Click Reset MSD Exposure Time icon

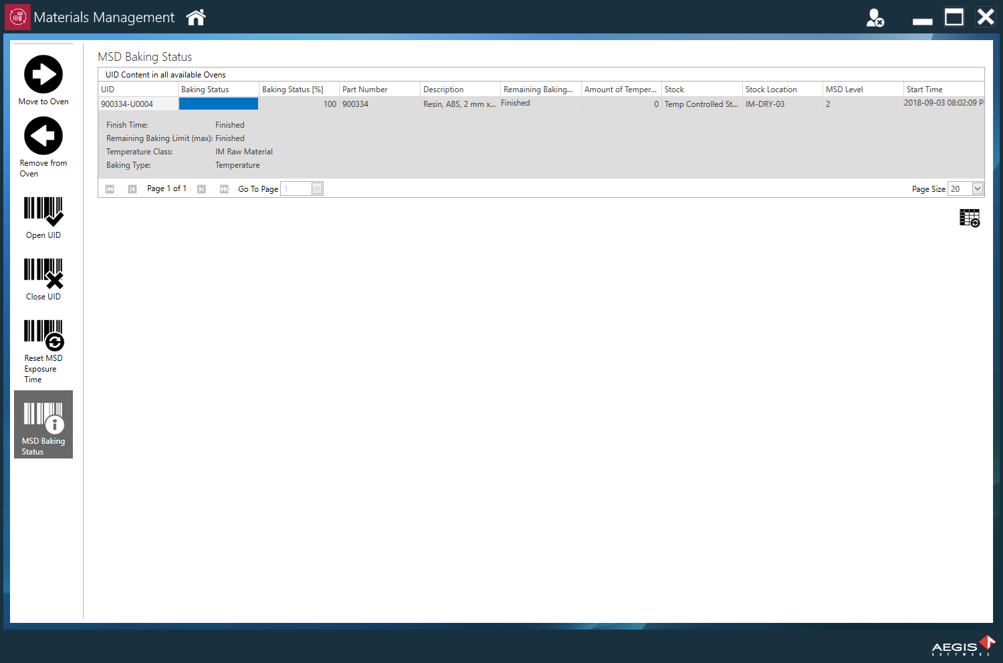[43, 335]
